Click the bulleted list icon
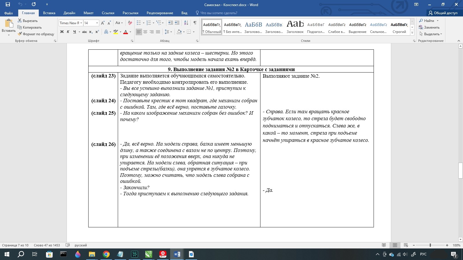Screen dimensions: 463x260 click(139, 23)
